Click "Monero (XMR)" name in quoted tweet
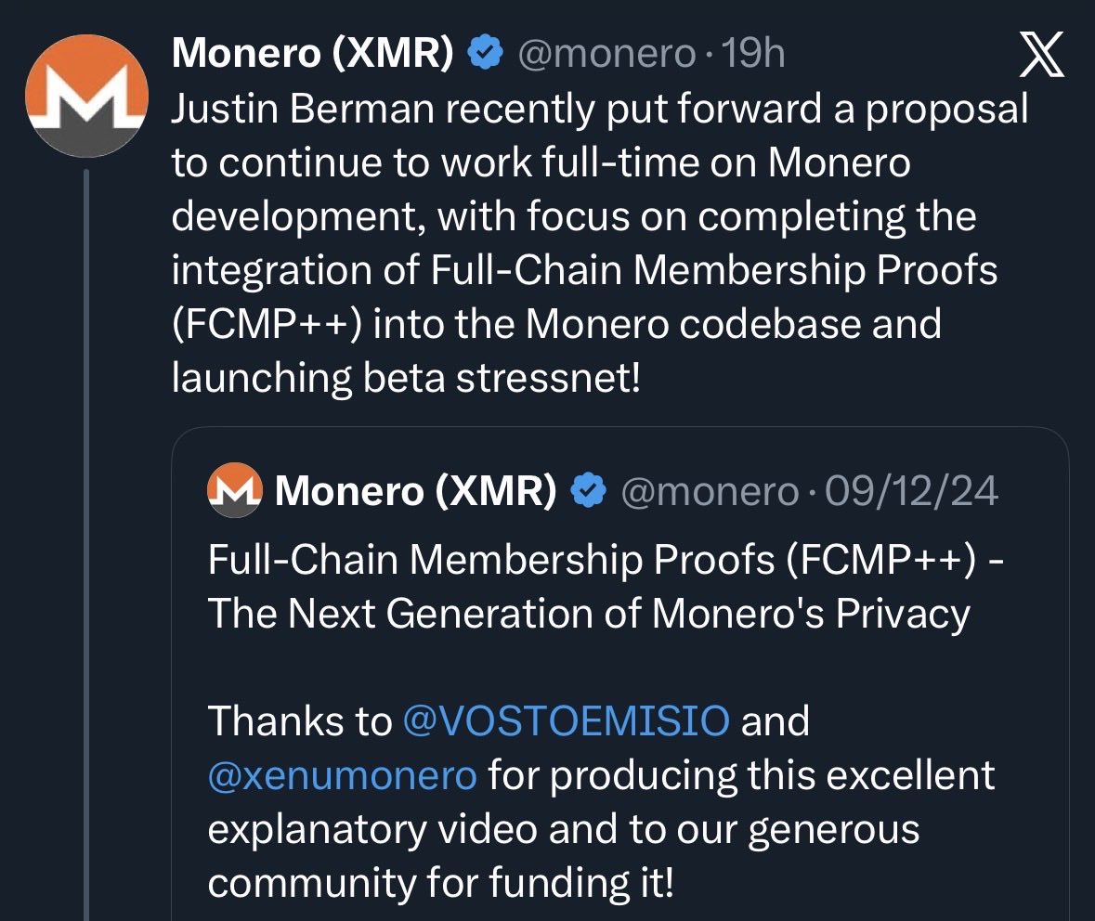This screenshot has height=921, width=1095. [x=416, y=490]
